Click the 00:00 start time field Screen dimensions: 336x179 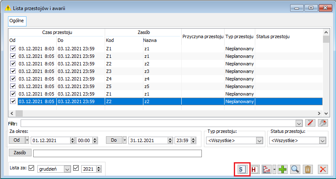(x=85, y=140)
